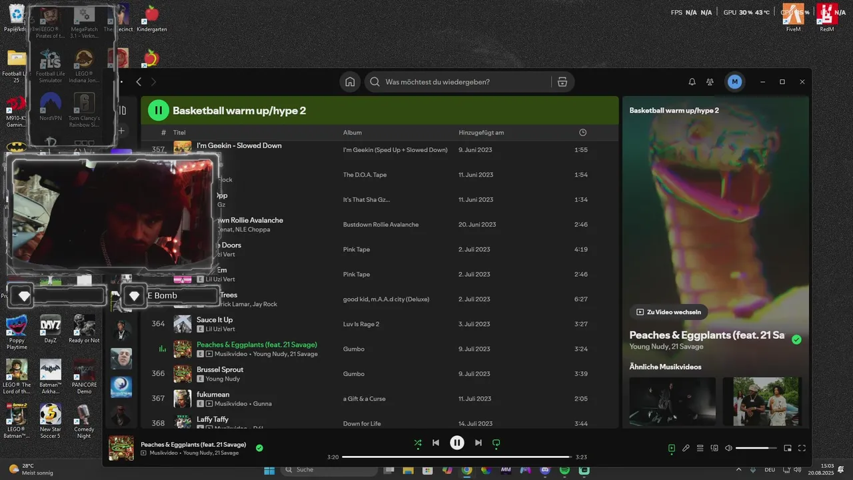The image size is (853, 480).
Task: Skip to the previous track
Action: (x=436, y=443)
